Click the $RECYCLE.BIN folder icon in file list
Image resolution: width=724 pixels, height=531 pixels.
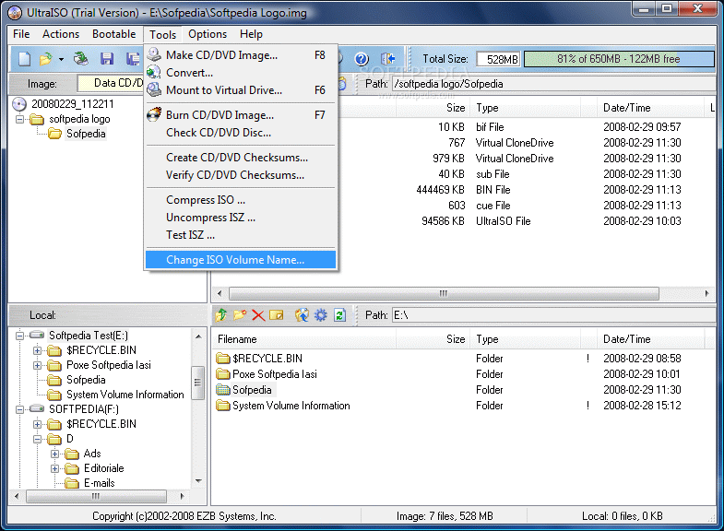(x=223, y=359)
